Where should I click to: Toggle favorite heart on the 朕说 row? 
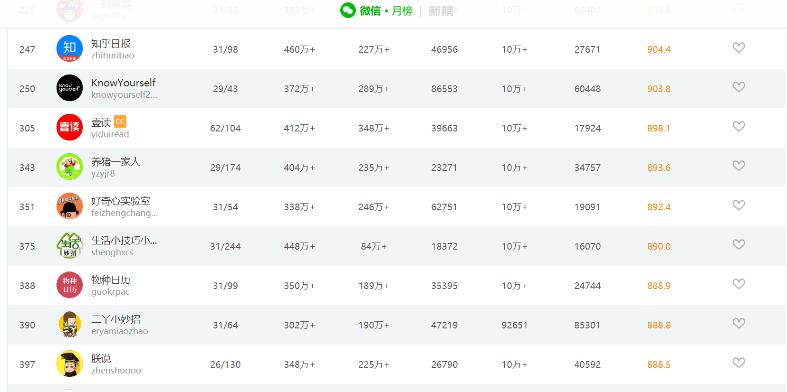coord(739,363)
